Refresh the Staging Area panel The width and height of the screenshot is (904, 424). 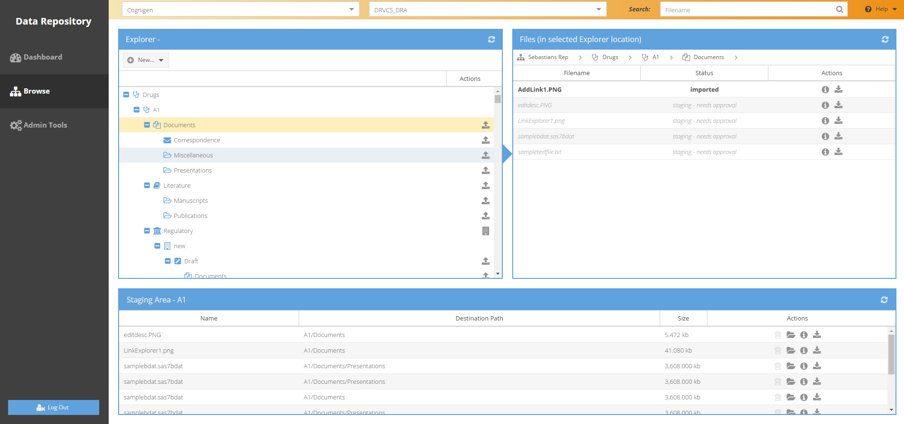(x=884, y=300)
